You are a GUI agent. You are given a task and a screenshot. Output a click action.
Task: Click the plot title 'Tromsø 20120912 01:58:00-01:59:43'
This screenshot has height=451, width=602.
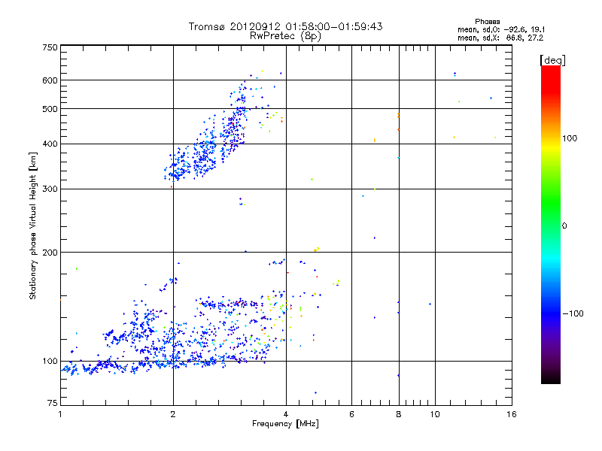pyautogui.click(x=285, y=26)
